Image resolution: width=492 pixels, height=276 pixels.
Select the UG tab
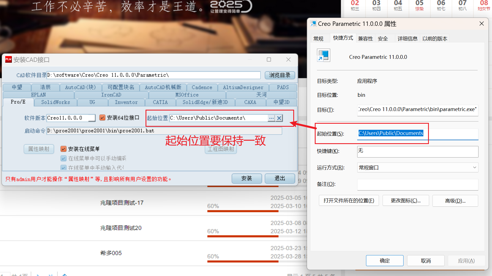[92, 102]
